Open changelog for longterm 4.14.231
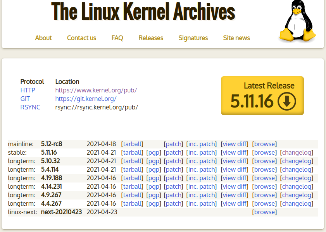 point(297,186)
